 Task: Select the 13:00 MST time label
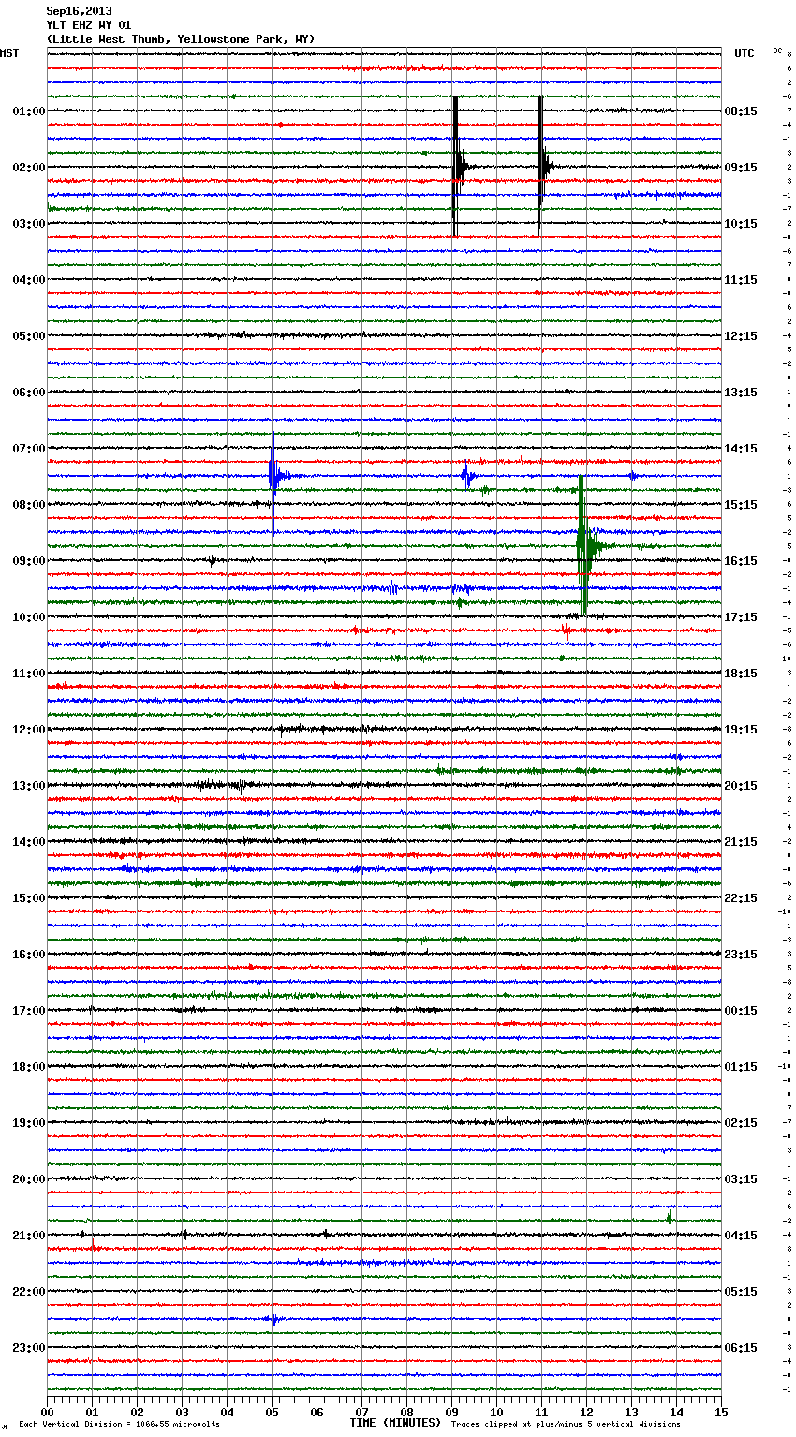point(29,786)
